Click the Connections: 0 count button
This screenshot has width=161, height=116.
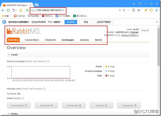(19, 105)
